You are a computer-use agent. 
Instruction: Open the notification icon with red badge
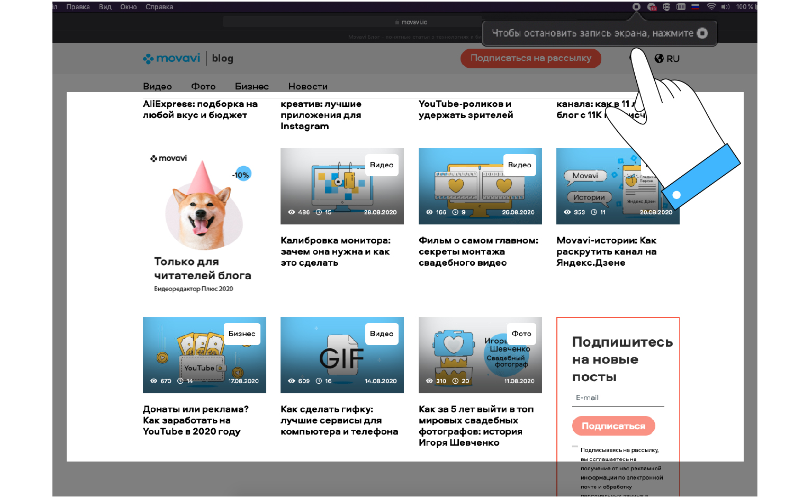click(652, 7)
